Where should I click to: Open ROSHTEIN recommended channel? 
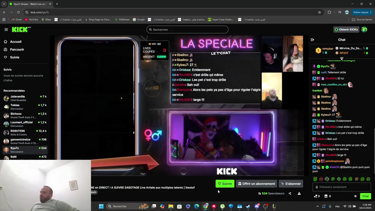tap(25, 132)
